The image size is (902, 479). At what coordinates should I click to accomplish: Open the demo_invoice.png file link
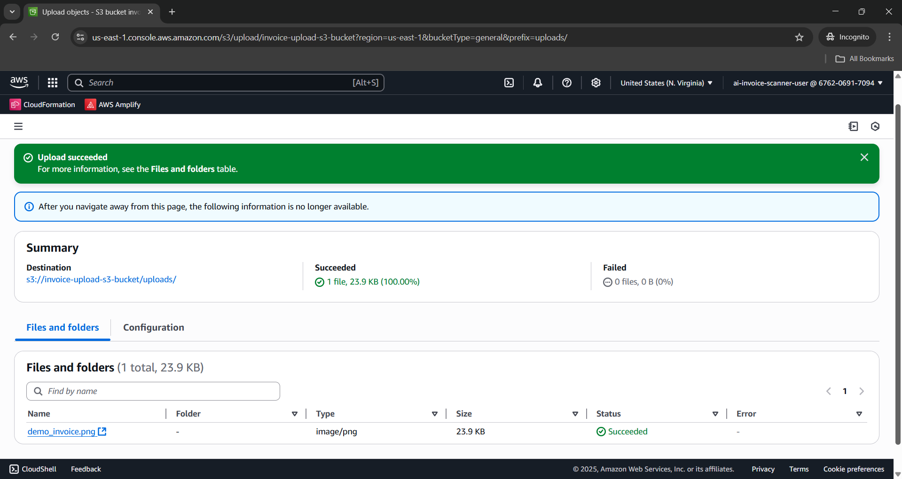click(x=62, y=432)
